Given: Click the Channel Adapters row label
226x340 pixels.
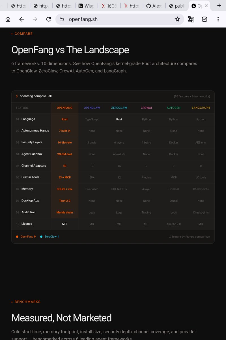Looking at the screenshot, I should click(x=34, y=166).
